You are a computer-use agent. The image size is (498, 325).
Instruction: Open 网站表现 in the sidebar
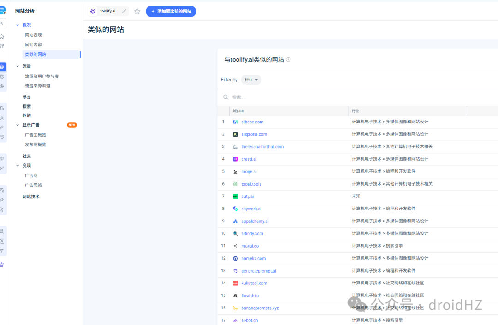[33, 35]
